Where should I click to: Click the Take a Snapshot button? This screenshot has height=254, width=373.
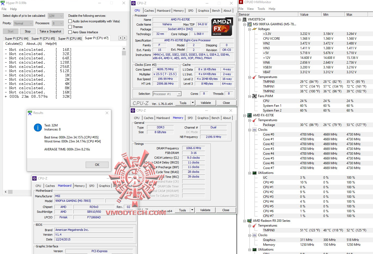point(50,31)
